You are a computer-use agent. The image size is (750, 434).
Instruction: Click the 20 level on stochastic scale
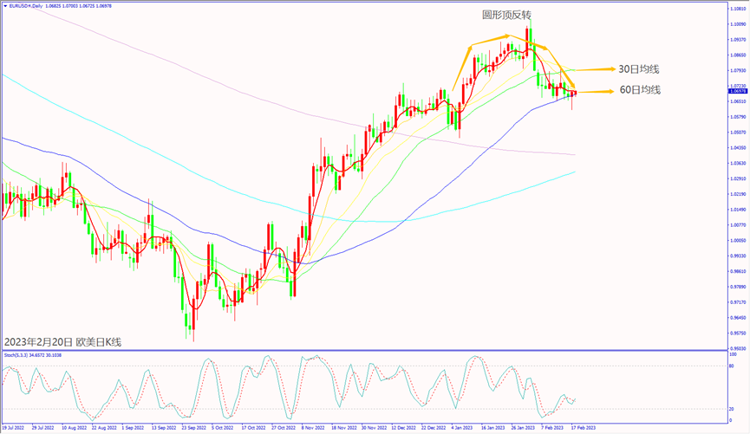pyautogui.click(x=734, y=408)
